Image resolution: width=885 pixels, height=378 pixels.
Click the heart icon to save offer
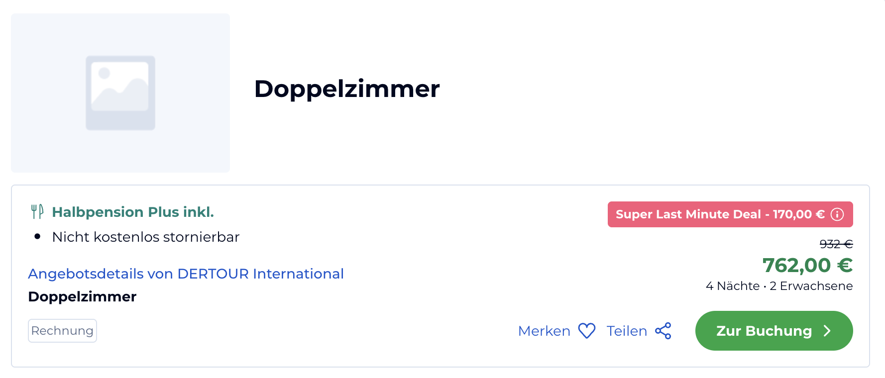click(x=587, y=331)
